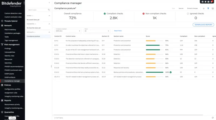Collapse the Saved views section

click(49, 16)
